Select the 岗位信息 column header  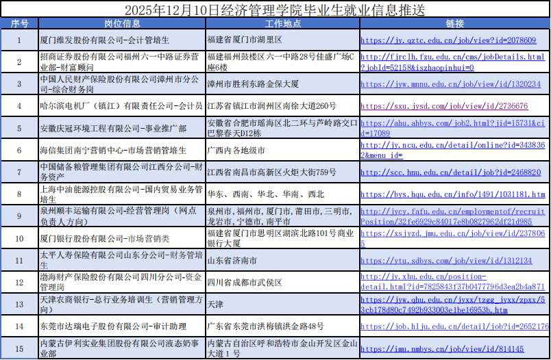coord(122,23)
